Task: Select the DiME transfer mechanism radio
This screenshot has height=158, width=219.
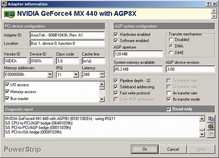Action: point(171,53)
